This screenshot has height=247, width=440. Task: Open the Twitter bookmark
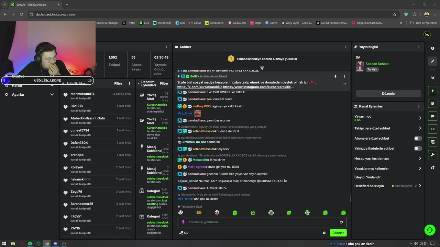(129, 23)
